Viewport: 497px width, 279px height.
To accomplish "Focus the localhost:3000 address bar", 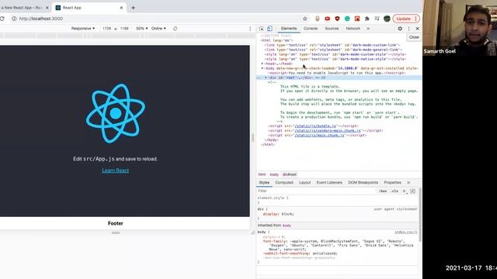I will [41, 19].
